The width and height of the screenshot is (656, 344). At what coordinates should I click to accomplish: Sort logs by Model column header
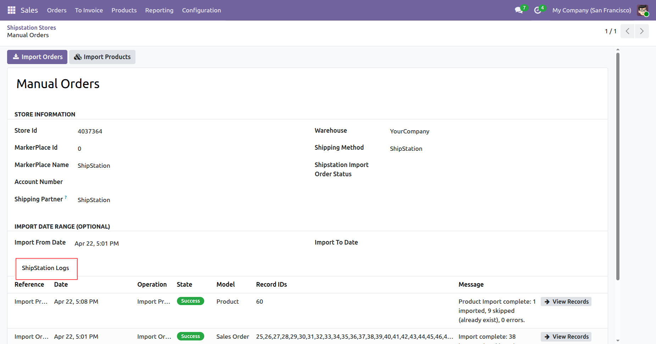pyautogui.click(x=226, y=285)
